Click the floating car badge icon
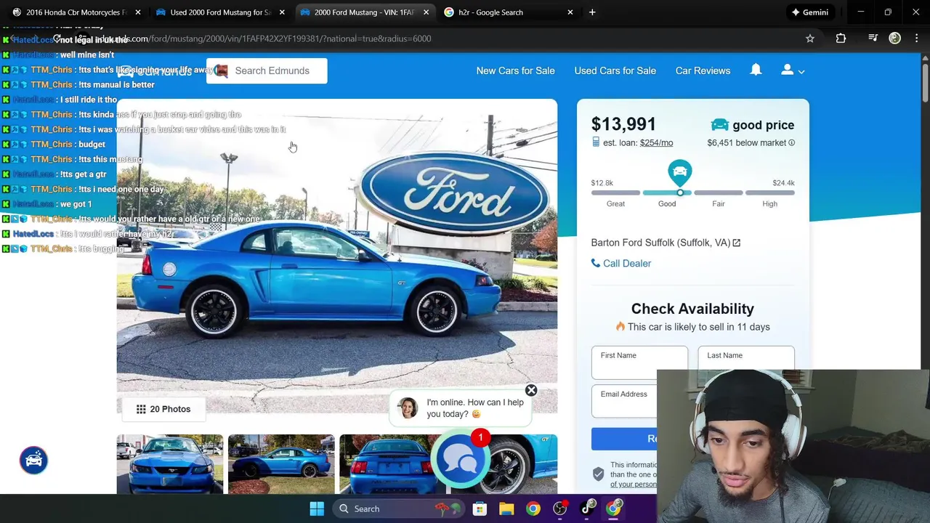Viewport: 930px width, 523px height. click(x=33, y=460)
